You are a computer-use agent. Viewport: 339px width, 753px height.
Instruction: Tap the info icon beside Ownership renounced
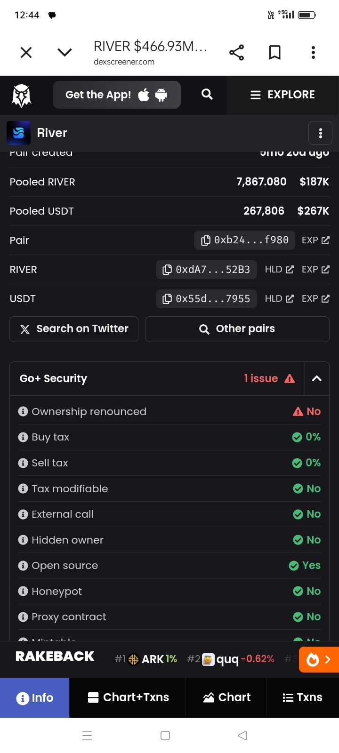(23, 411)
